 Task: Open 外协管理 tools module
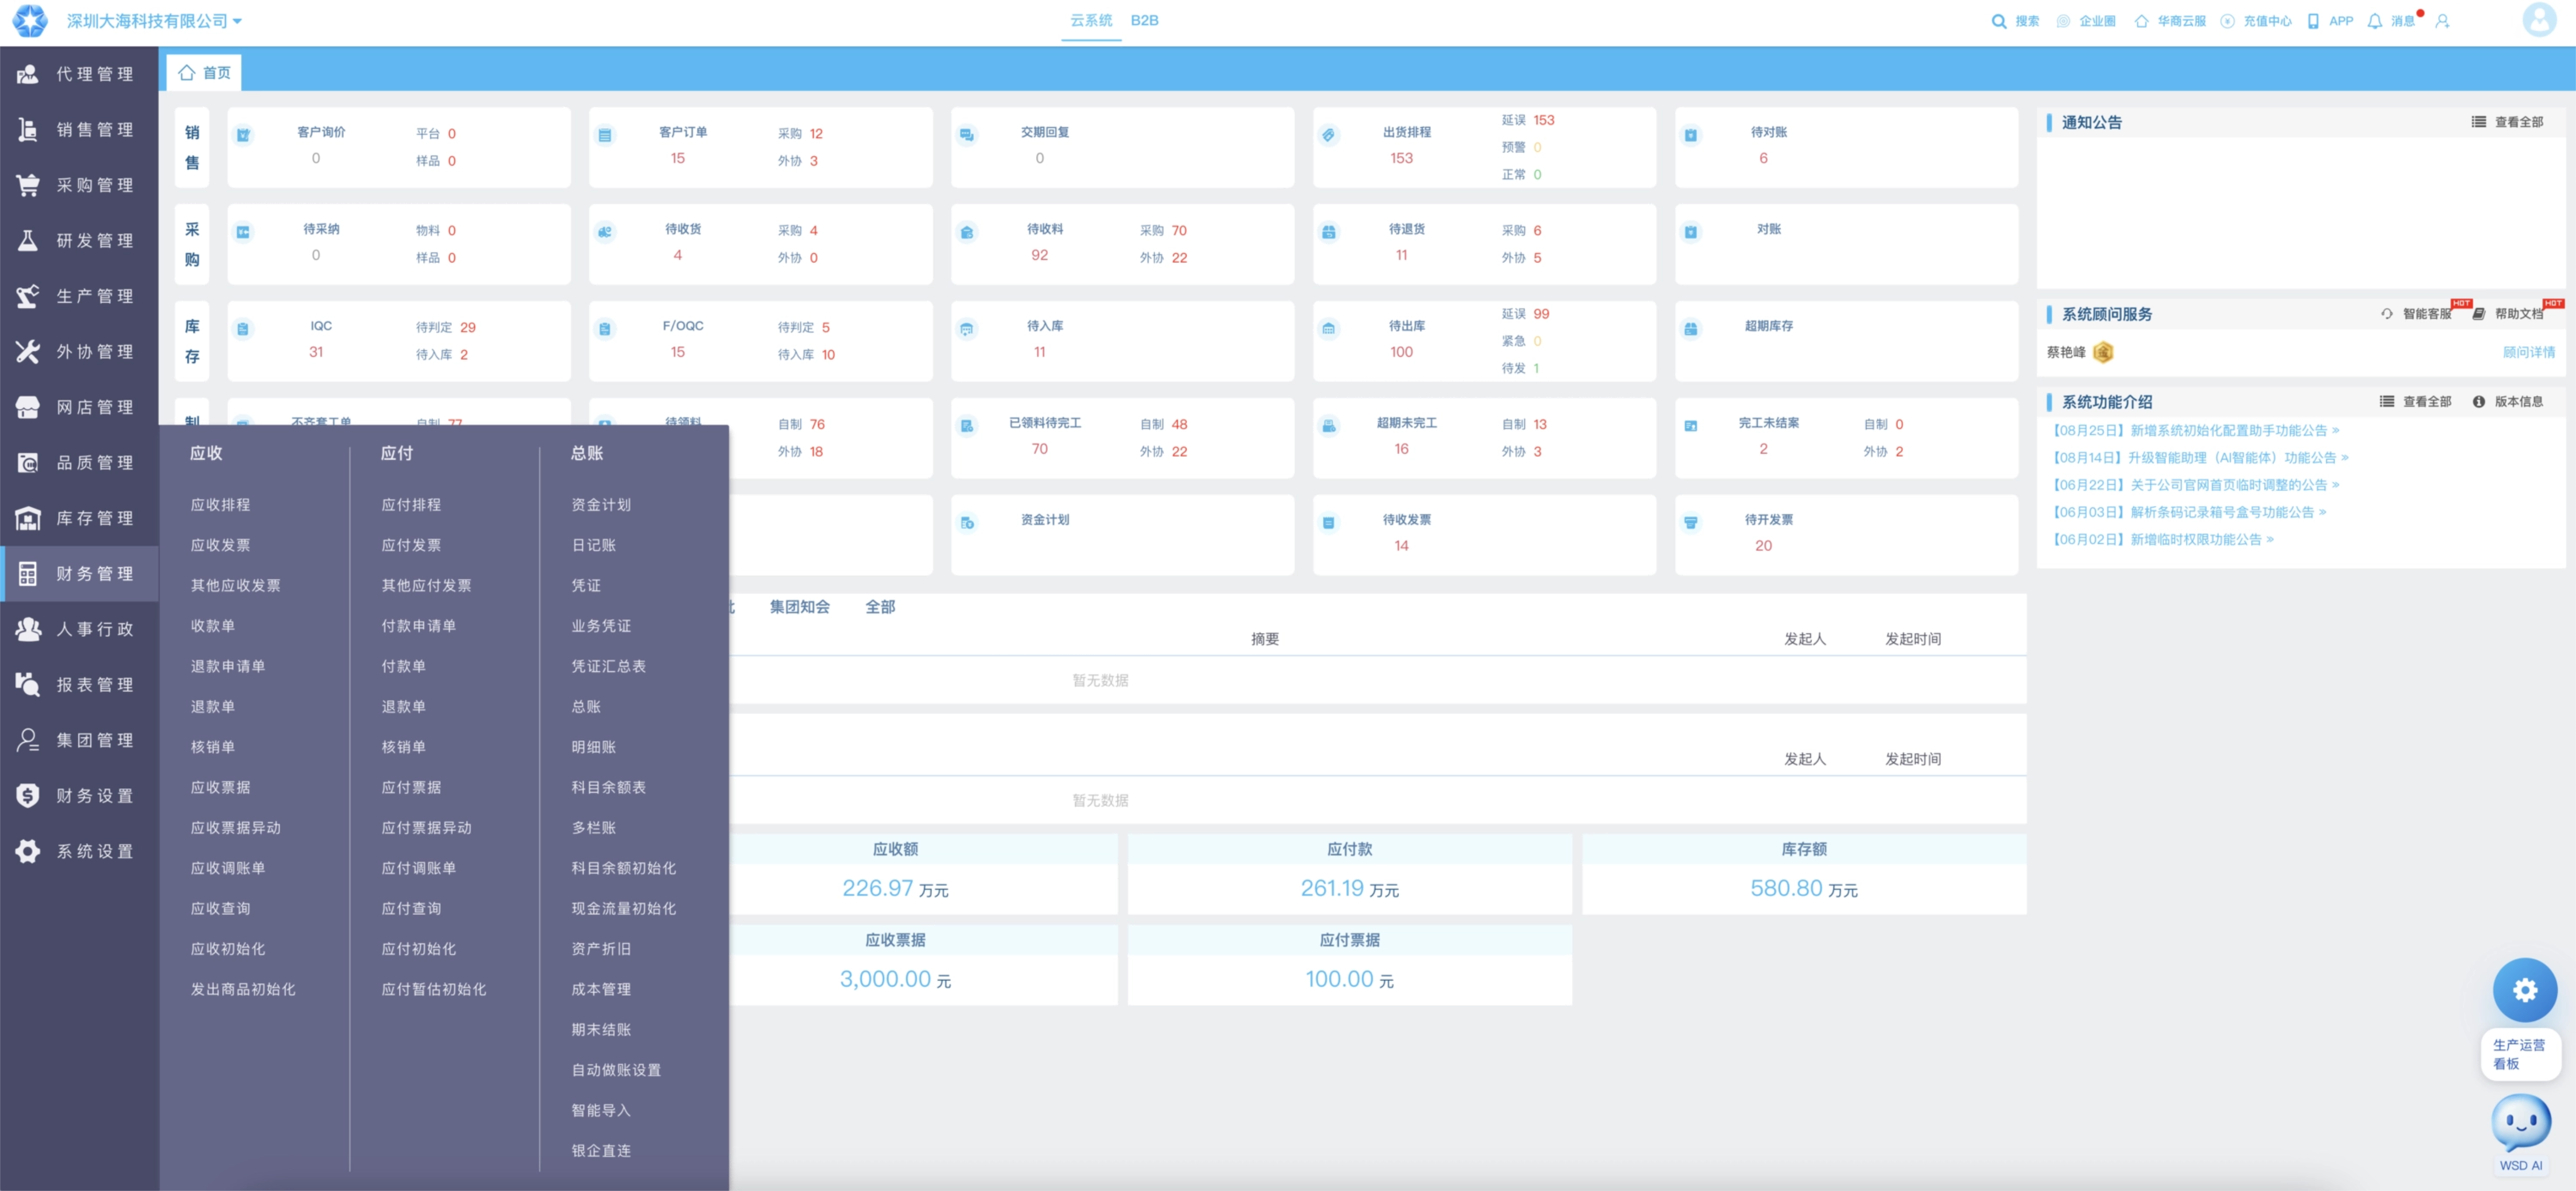[x=79, y=352]
